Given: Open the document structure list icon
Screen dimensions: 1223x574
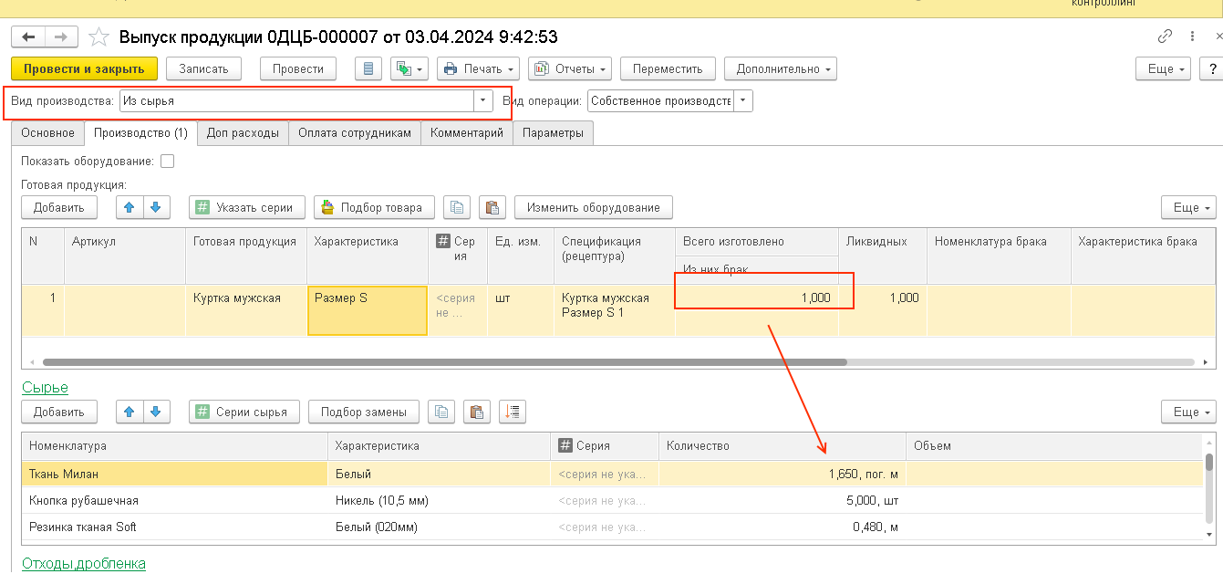Looking at the screenshot, I should [x=368, y=69].
